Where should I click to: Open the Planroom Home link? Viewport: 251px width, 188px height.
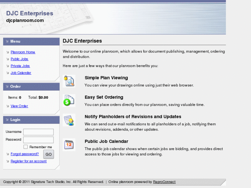coord(23,52)
